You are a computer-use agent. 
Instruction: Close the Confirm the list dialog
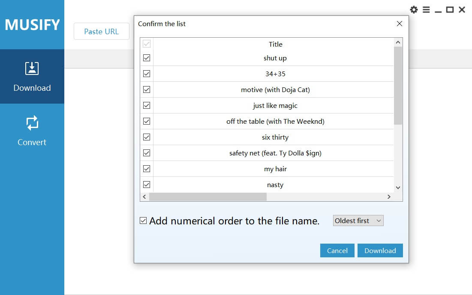[400, 24]
